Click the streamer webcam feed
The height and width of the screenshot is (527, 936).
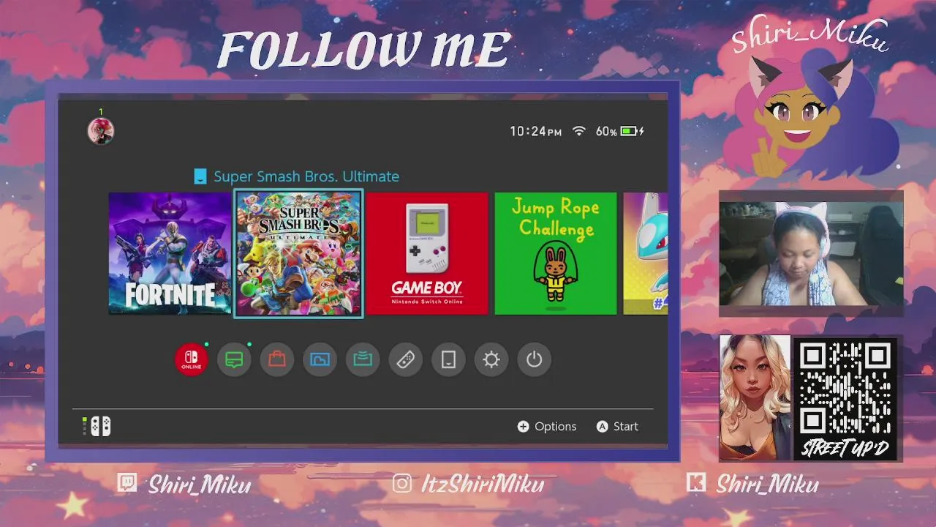[x=811, y=253]
